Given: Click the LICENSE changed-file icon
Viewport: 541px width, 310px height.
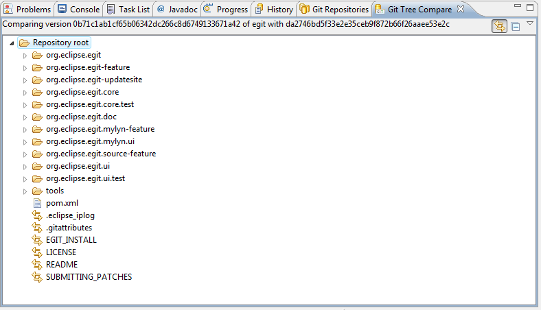Looking at the screenshot, I should 37,252.
